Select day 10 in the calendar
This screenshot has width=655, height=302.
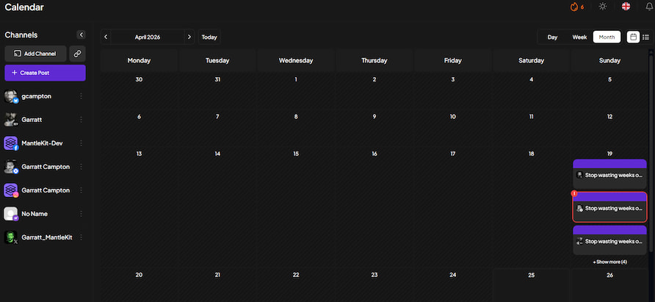pos(453,117)
